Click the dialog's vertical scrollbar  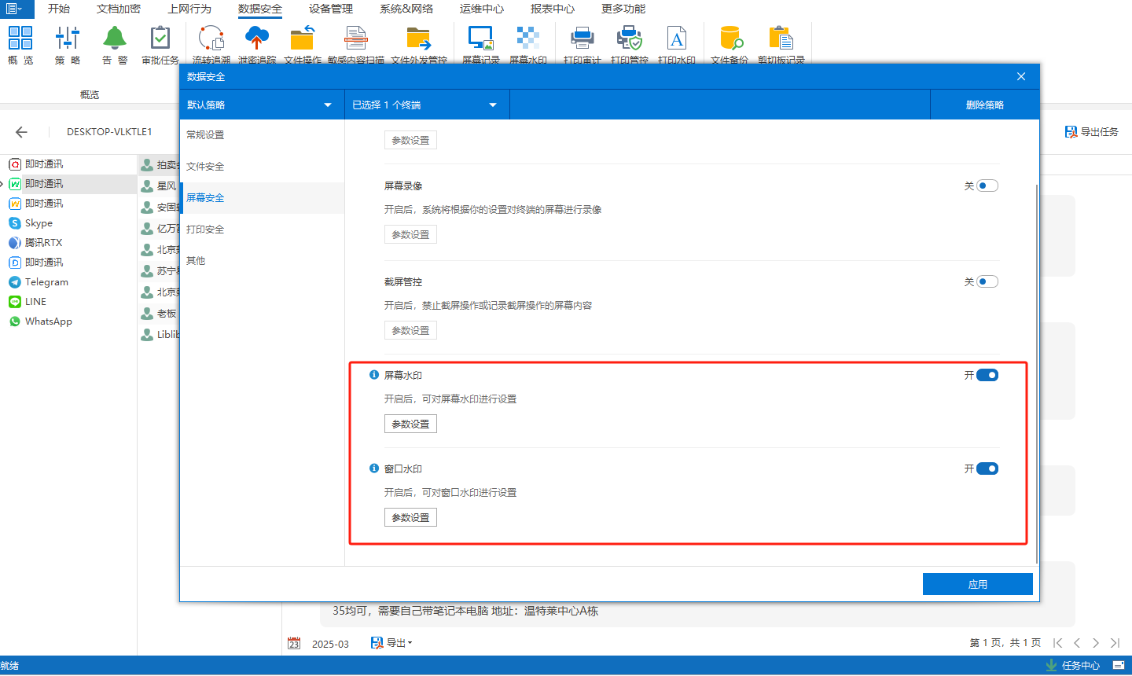[x=1037, y=369]
